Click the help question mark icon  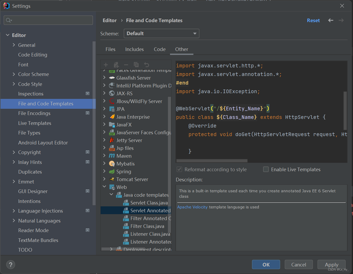tap(10, 265)
